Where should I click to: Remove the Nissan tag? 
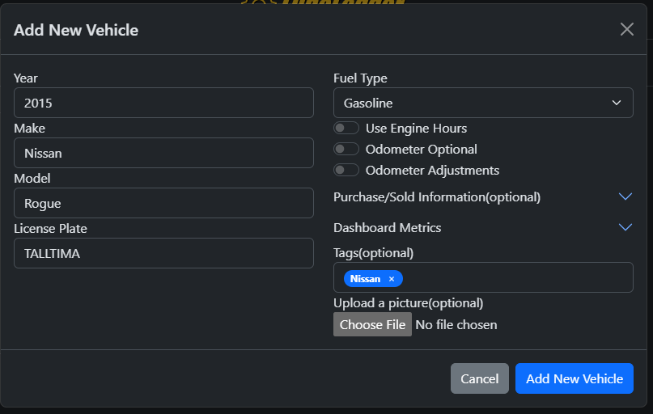coord(392,279)
